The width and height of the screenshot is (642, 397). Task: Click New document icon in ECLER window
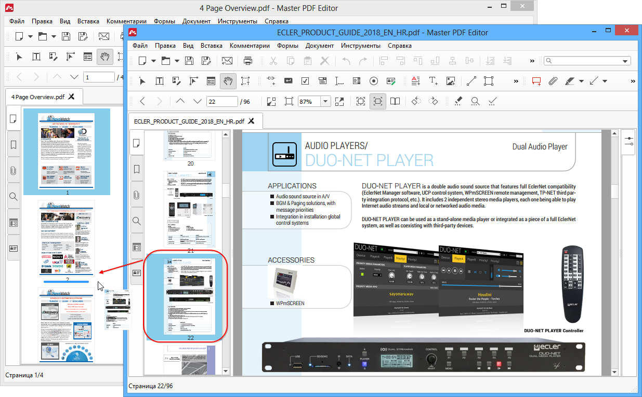coord(142,61)
